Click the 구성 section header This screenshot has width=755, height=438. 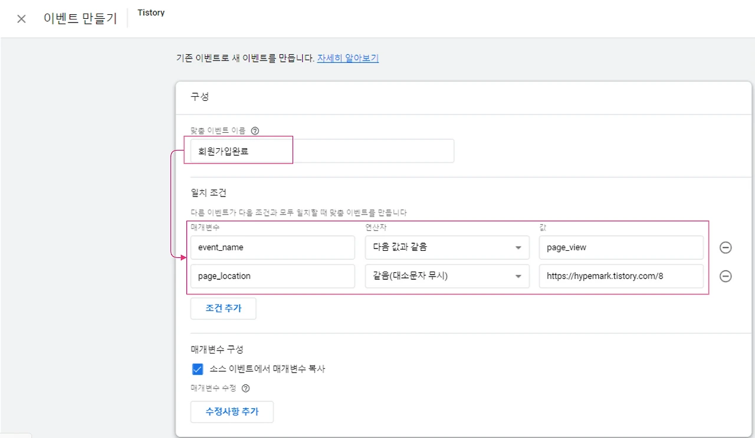click(200, 97)
